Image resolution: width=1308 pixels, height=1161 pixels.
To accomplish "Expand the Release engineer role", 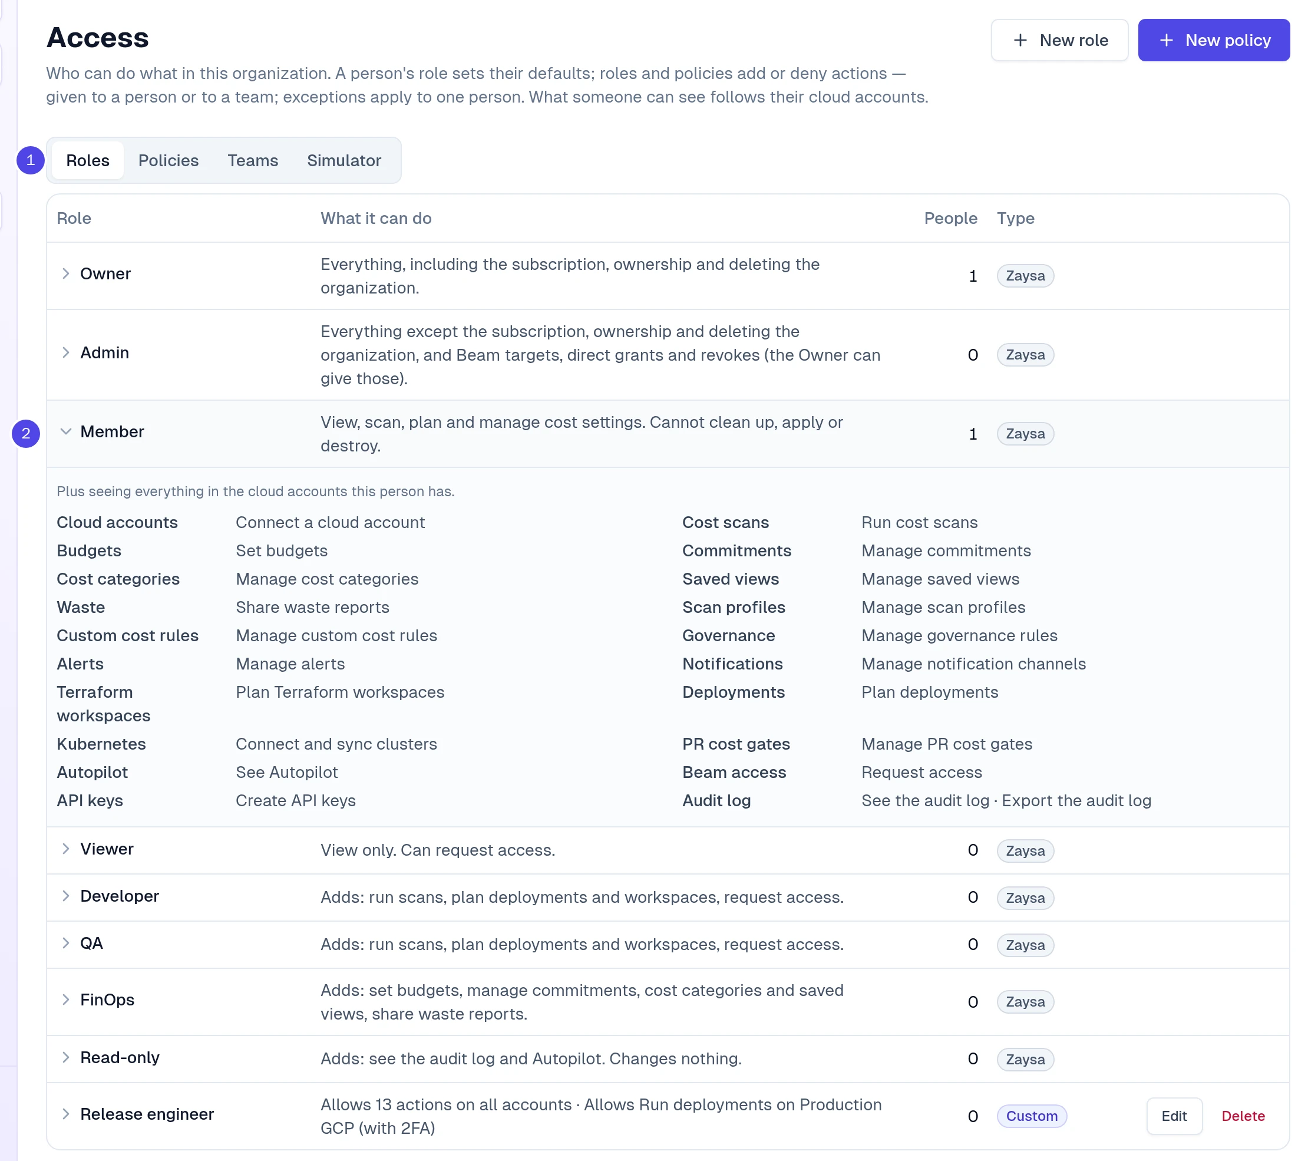I will click(x=65, y=1114).
